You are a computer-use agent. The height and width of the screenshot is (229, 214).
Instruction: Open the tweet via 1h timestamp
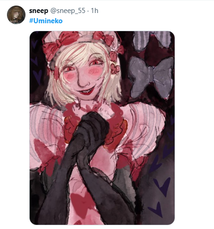point(94,11)
